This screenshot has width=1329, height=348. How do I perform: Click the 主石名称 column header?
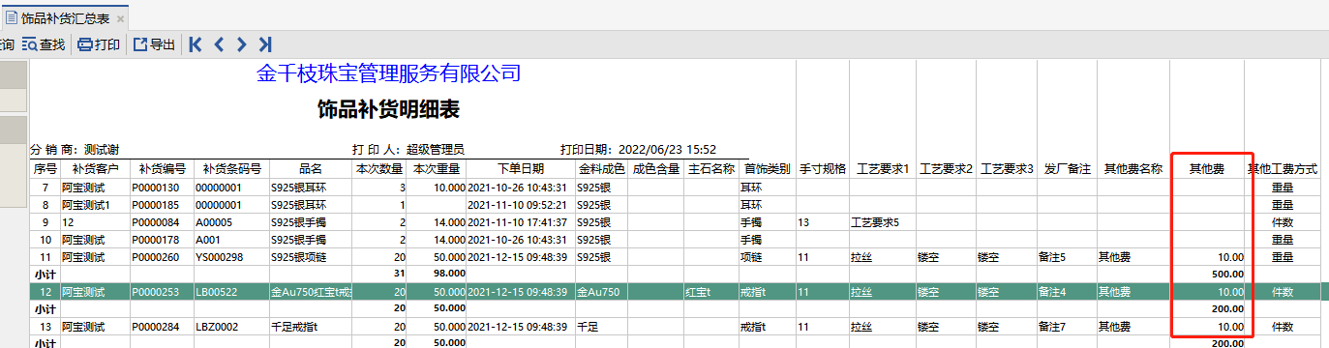tap(710, 169)
